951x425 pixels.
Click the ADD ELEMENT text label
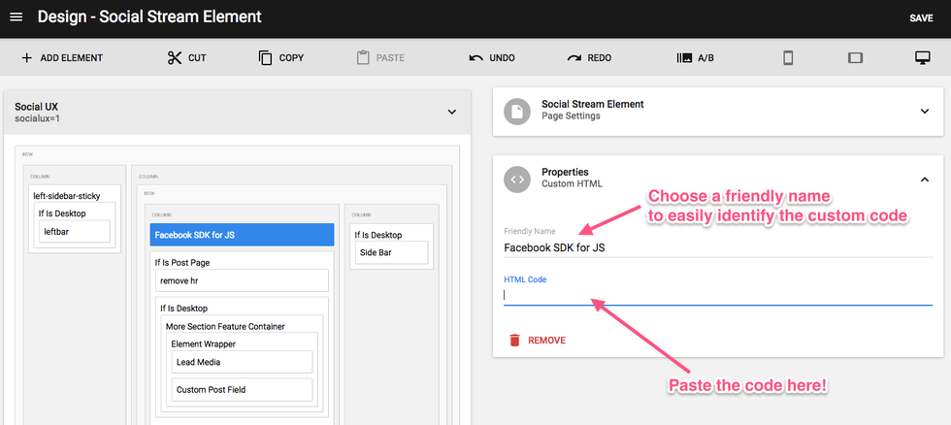click(72, 58)
